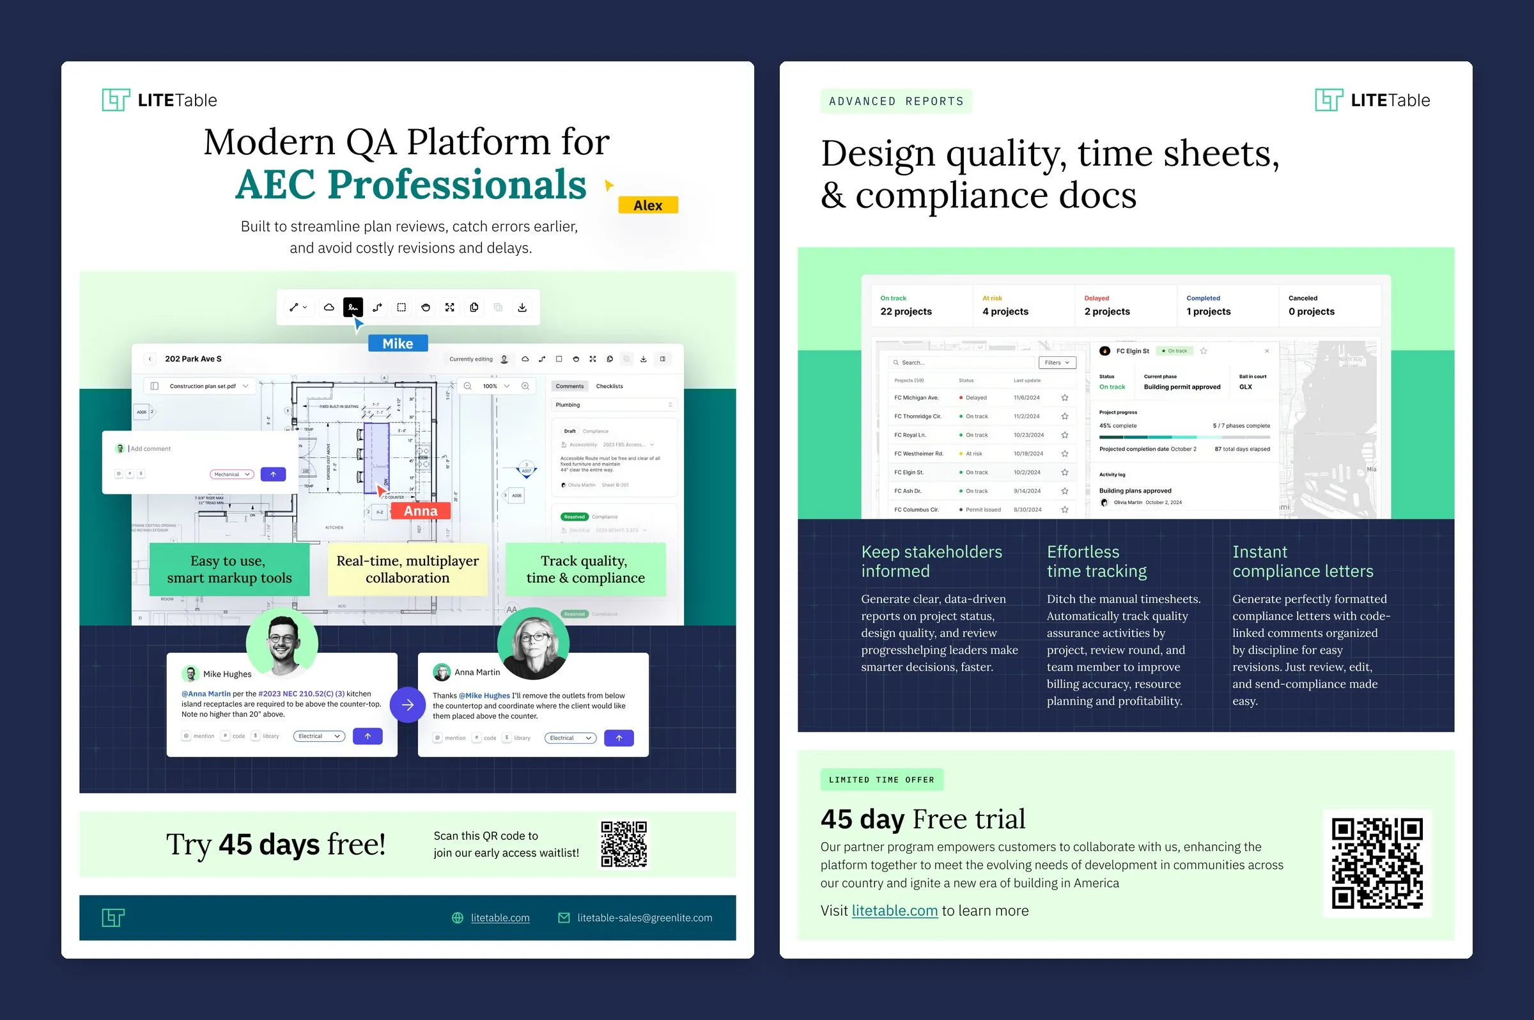Star the FC Michigan Ave. project
Image resolution: width=1534 pixels, height=1020 pixels.
click(x=1065, y=398)
